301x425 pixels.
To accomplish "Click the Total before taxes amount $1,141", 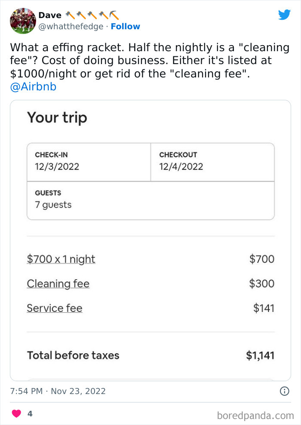I will coord(260,355).
